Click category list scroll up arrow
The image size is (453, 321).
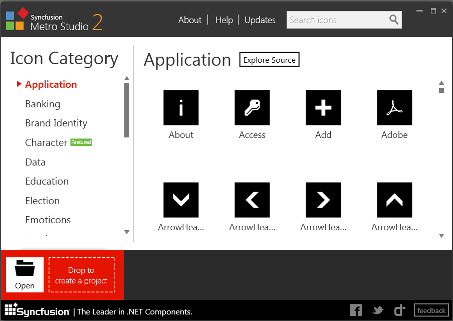(127, 78)
